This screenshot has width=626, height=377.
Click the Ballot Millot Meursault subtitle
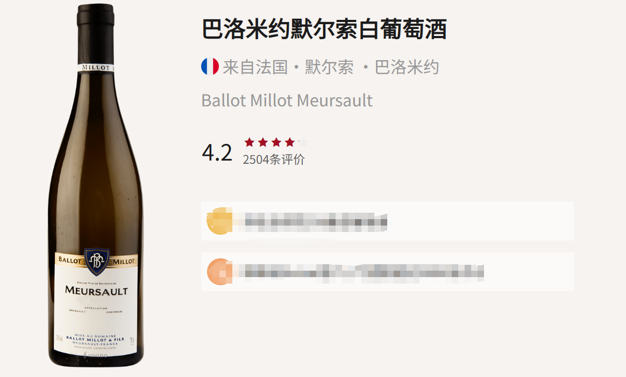tap(287, 100)
